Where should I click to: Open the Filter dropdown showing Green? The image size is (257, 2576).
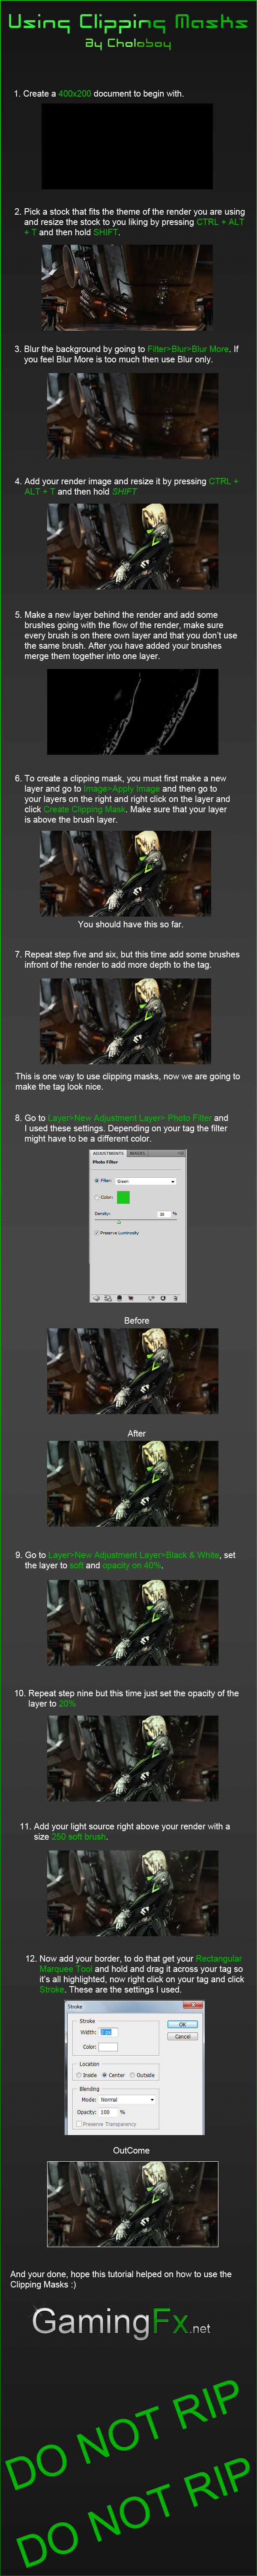click(x=146, y=1181)
